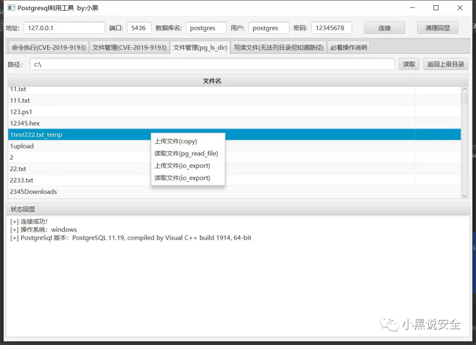Viewport: 476px width, 345px height.
Task: Select the 2345Downloads row
Action: pos(234,192)
